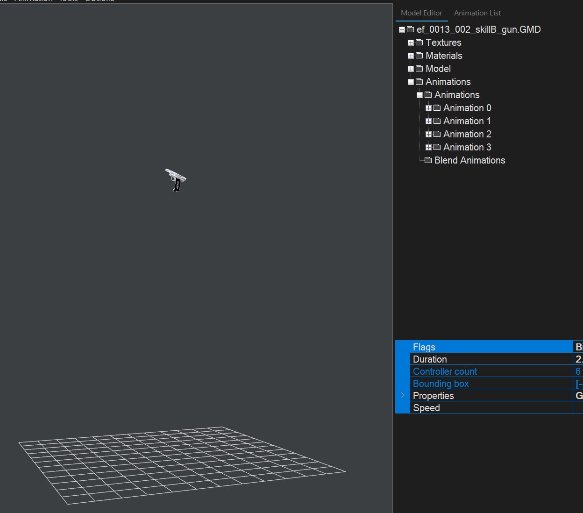
Task: Click the nested Animations folder icon
Action: [428, 95]
